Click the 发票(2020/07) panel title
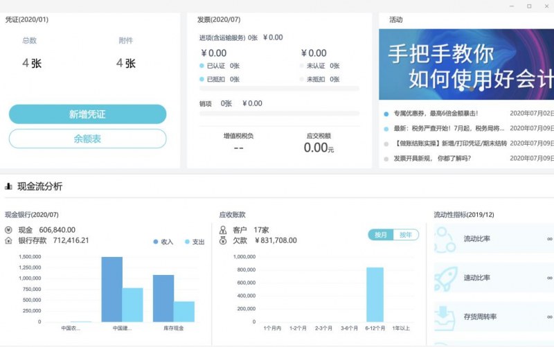 219,19
